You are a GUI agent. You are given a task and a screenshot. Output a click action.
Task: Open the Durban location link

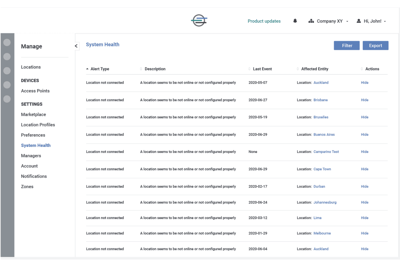click(x=319, y=186)
